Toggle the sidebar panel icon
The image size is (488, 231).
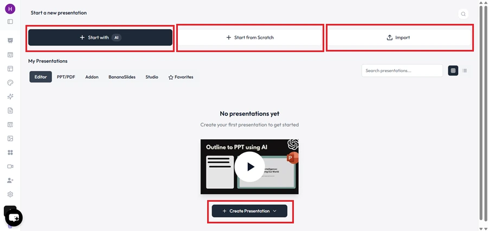coord(10,22)
